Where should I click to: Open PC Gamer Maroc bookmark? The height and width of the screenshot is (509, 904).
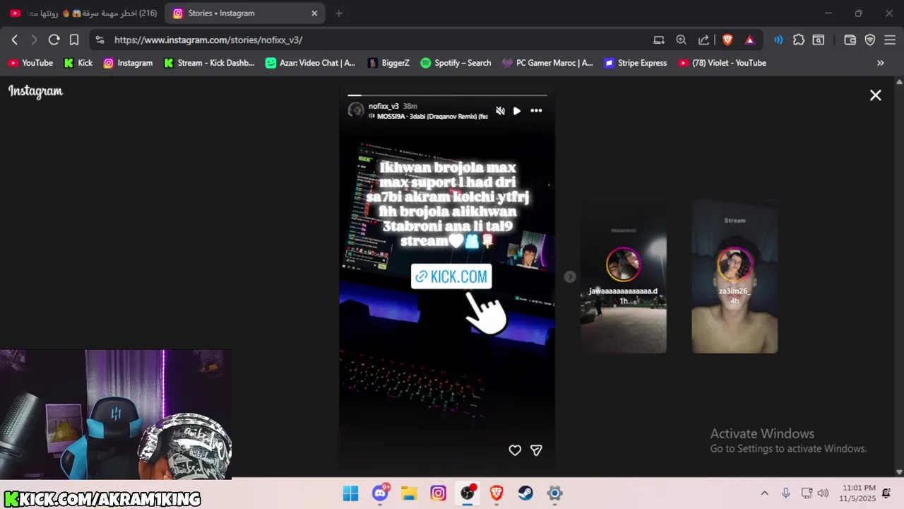(547, 63)
